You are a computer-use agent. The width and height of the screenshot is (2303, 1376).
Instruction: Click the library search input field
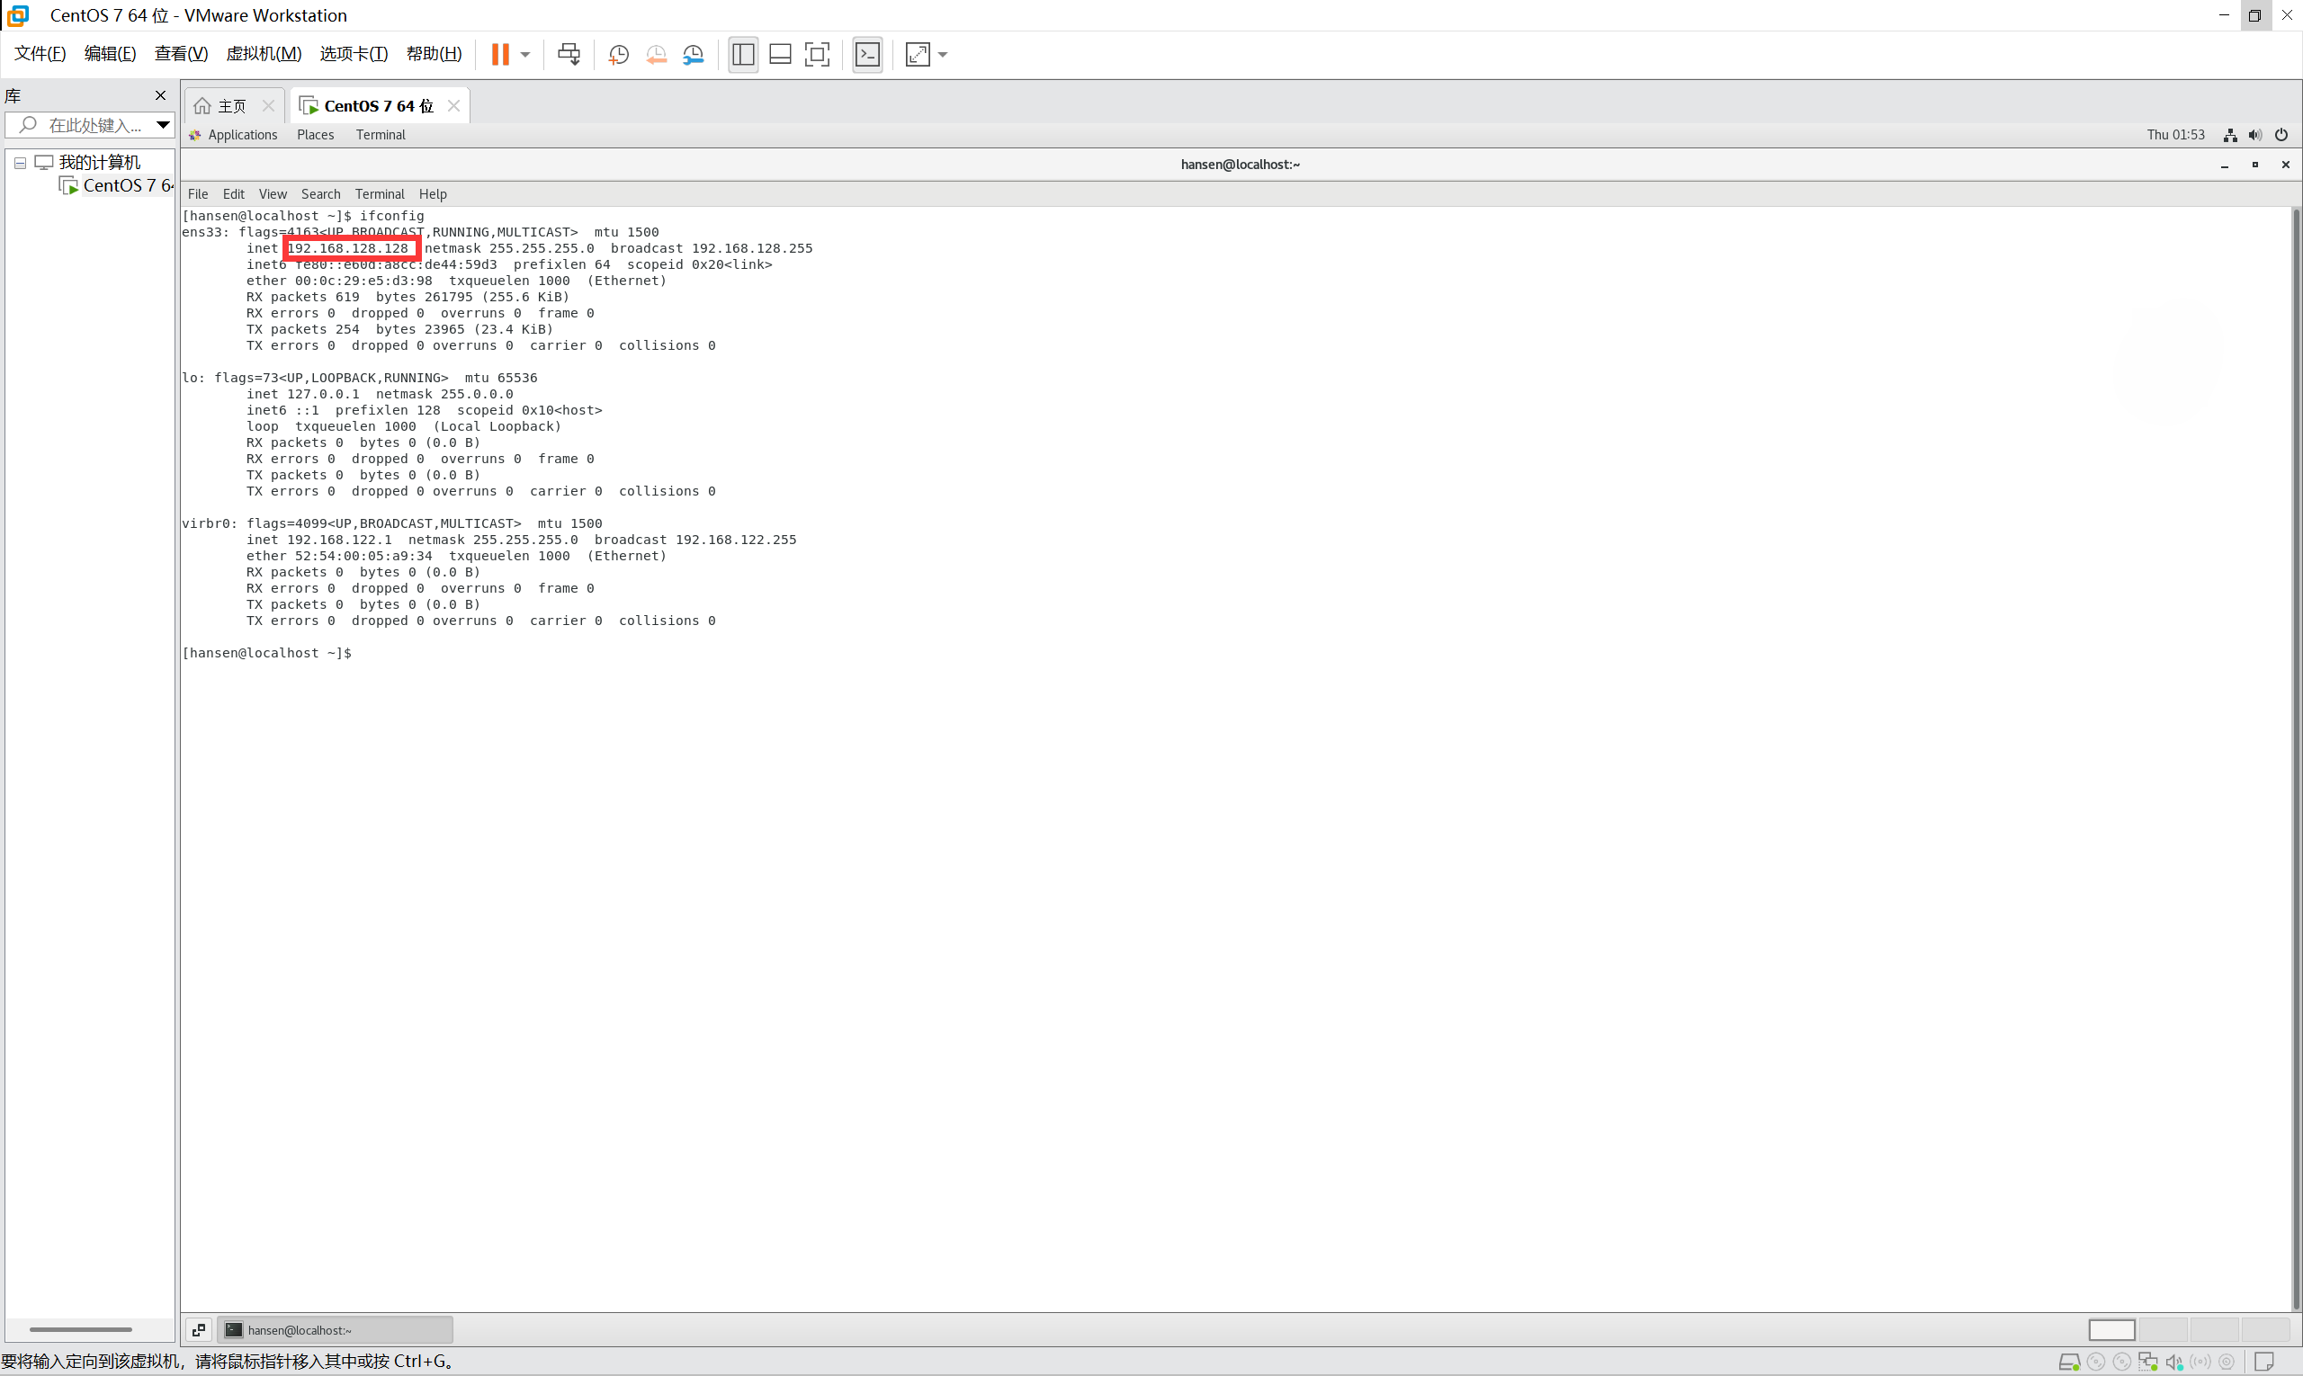click(93, 124)
